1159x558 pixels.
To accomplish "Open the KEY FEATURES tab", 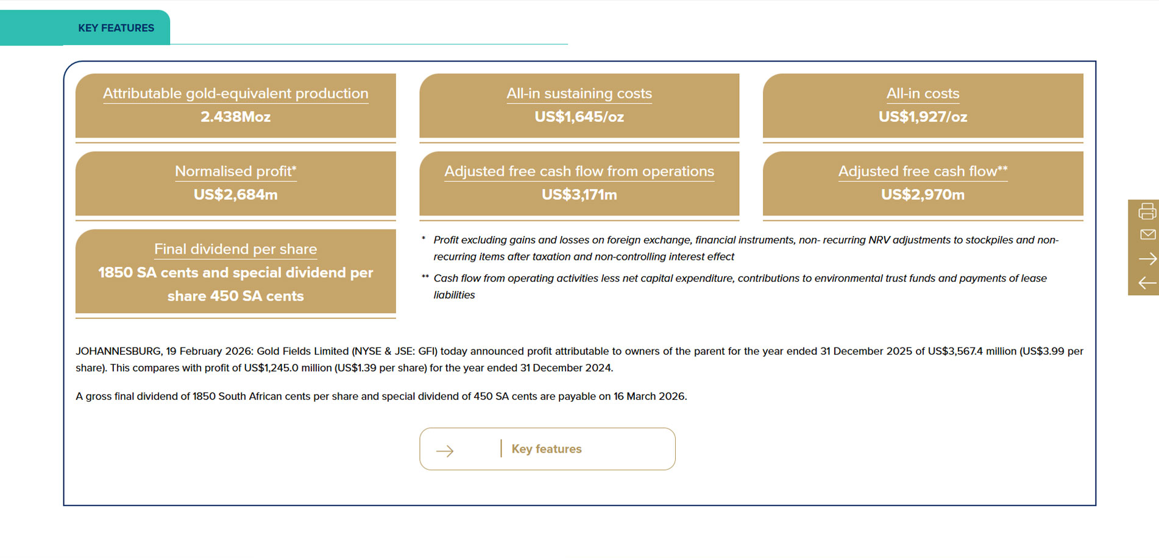I will 116,28.
